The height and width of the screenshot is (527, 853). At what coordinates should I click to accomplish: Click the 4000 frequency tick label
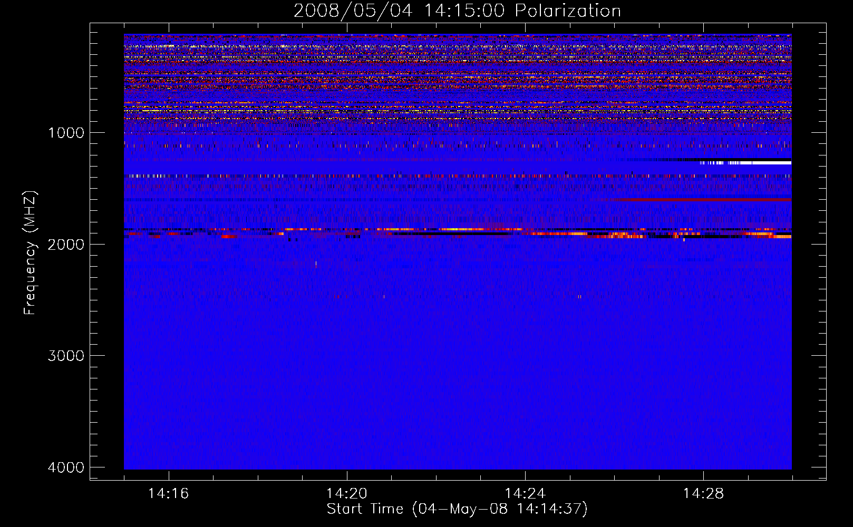click(66, 467)
